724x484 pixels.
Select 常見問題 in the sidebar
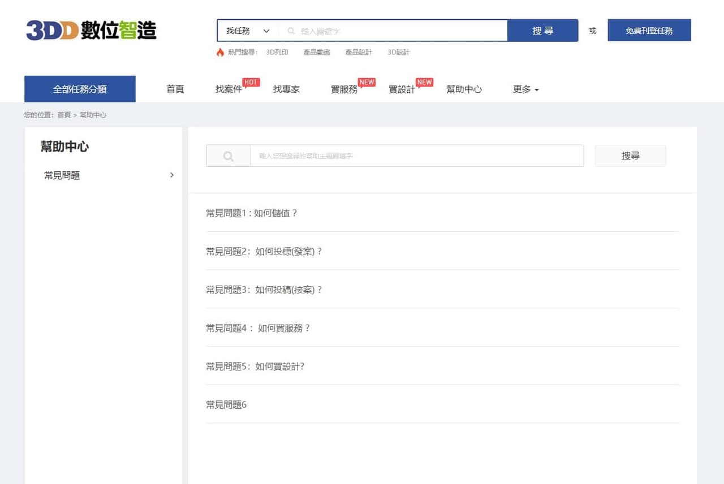62,175
